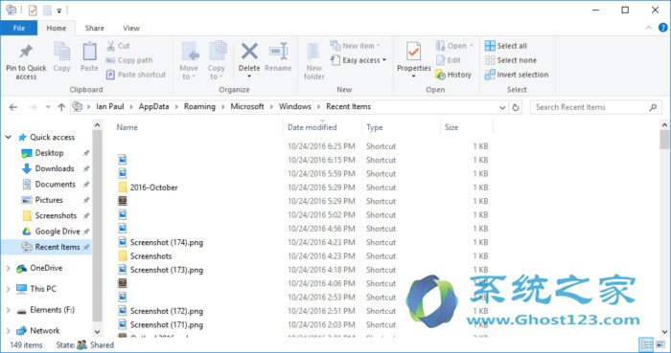Image resolution: width=671 pixels, height=353 pixels.
Task: Open the Help question mark icon
Action: point(662,28)
